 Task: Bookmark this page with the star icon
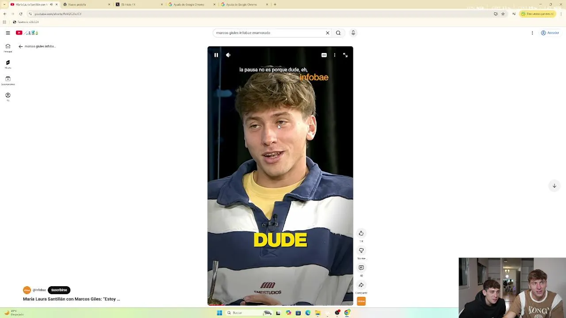click(503, 14)
